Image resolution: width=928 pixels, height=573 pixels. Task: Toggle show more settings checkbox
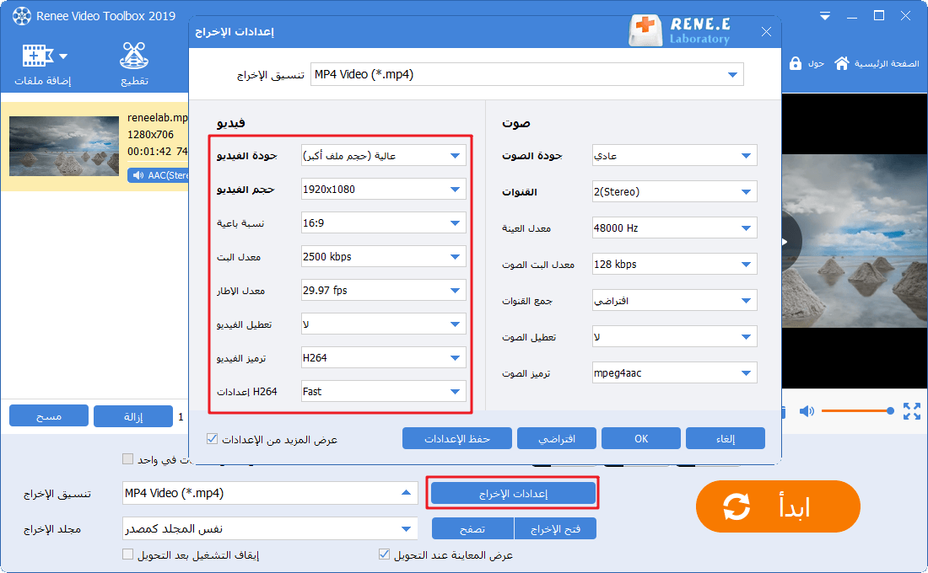[x=212, y=439]
